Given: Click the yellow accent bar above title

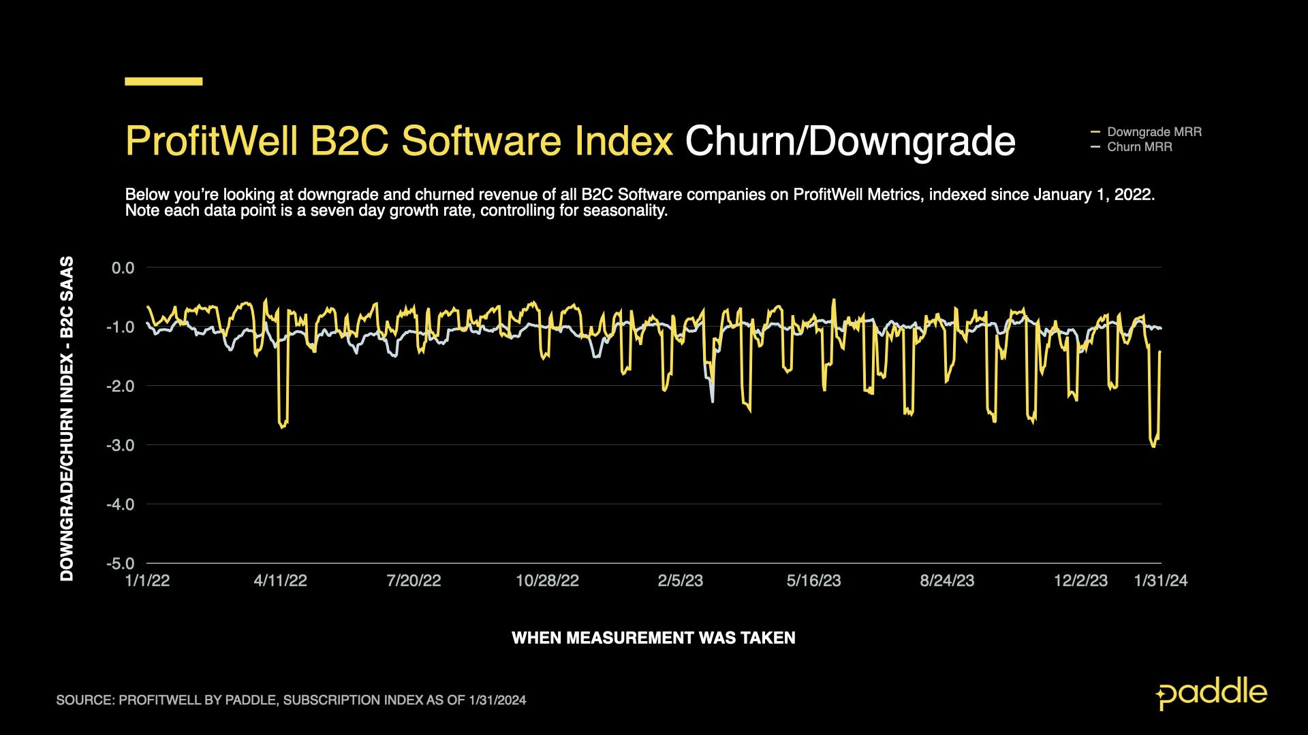Looking at the screenshot, I should 163,82.
